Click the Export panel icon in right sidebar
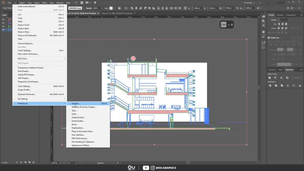This screenshot has height=171, width=304. click(263, 43)
